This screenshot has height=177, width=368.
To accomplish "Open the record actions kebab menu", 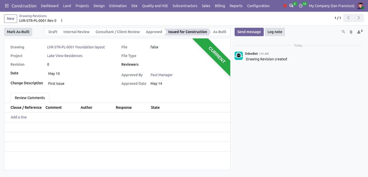I will [62, 20].
